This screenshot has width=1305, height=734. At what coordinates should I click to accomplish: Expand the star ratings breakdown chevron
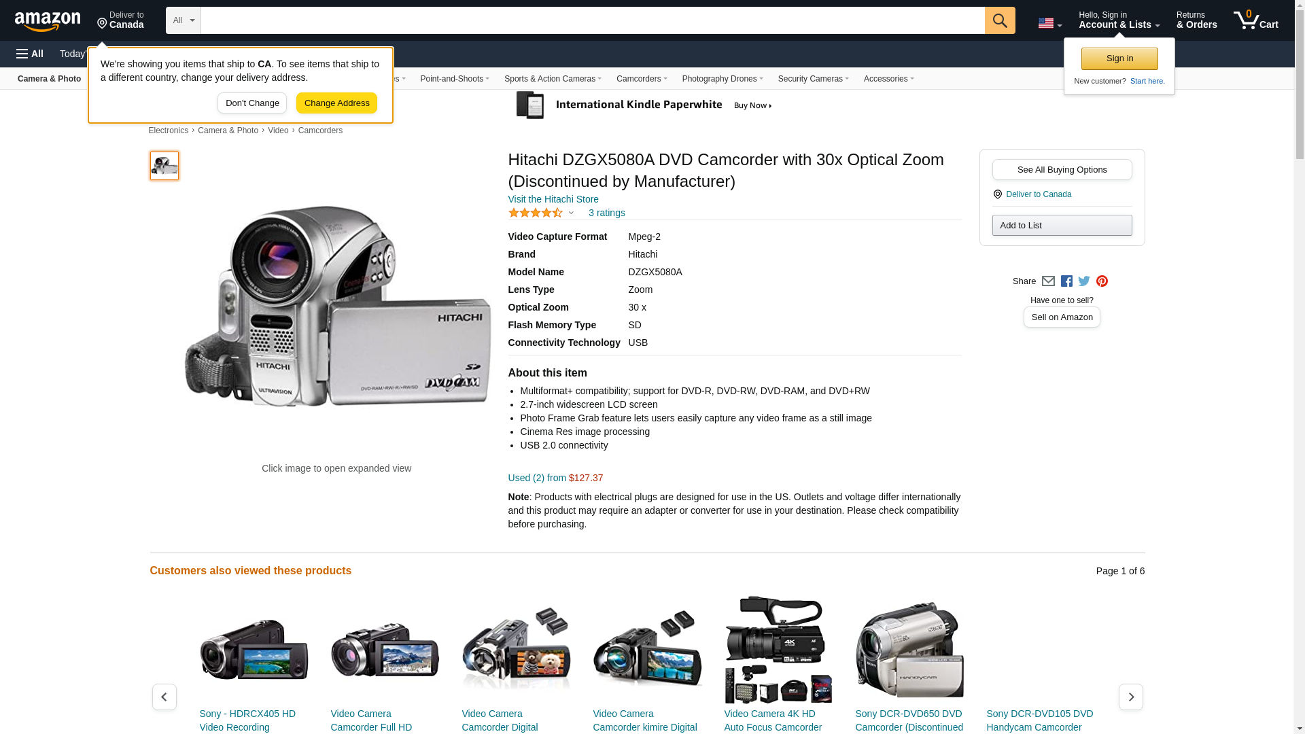pyautogui.click(x=571, y=213)
